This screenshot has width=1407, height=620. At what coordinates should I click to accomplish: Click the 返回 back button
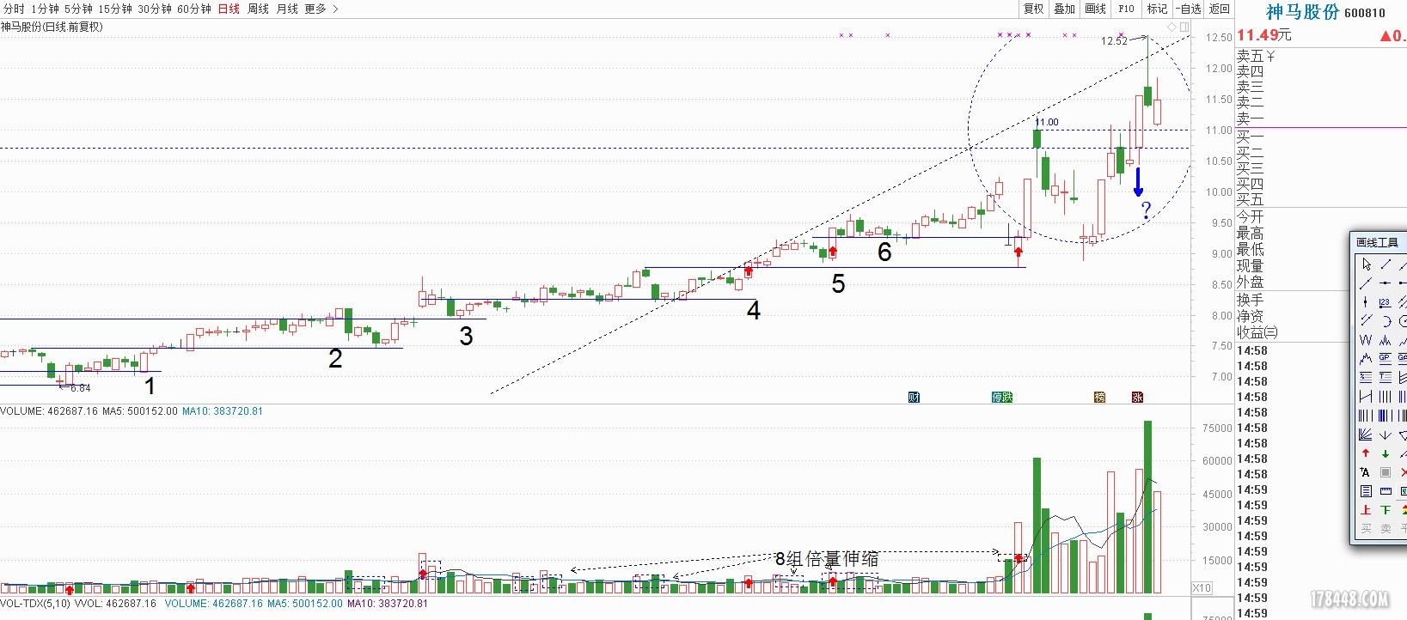coord(1220,9)
